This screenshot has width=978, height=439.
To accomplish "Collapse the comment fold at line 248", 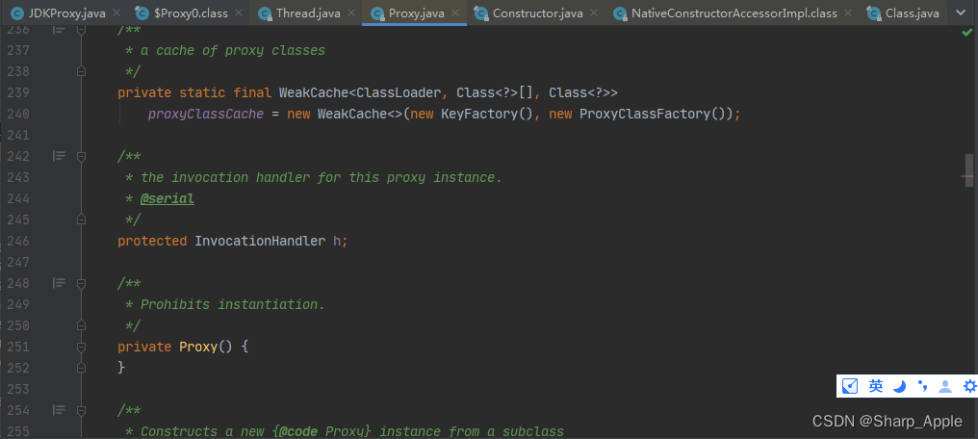I will pyautogui.click(x=81, y=283).
